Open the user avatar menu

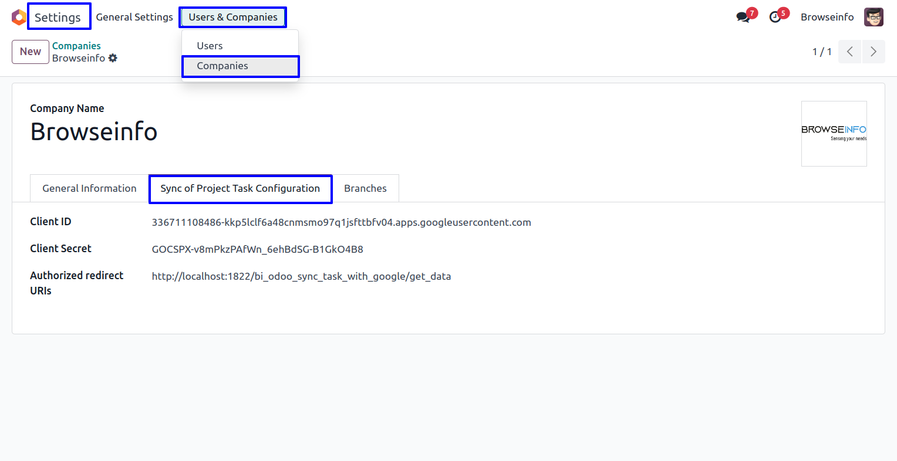[874, 17]
